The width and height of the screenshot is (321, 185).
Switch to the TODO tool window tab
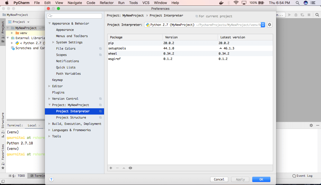tap(17, 176)
